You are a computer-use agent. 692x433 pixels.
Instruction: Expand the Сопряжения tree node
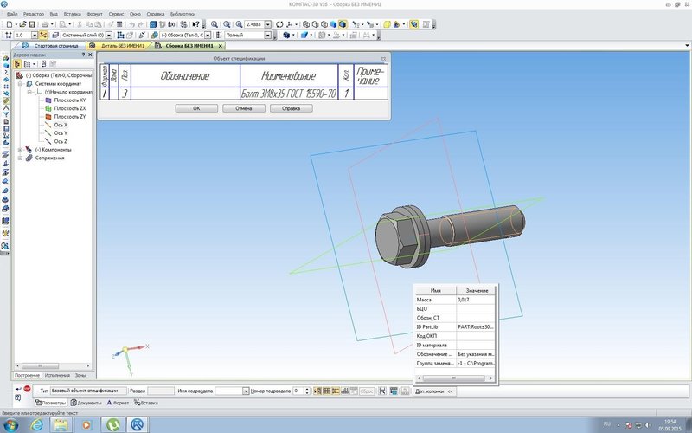click(20, 158)
